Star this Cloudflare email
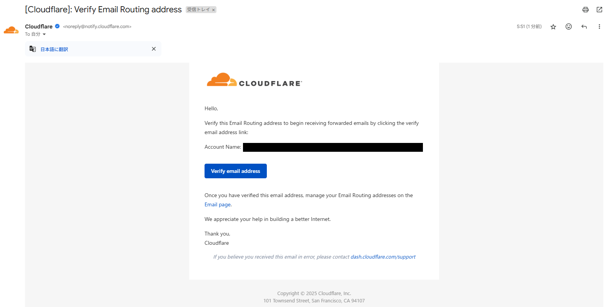609x307 pixels. (553, 27)
